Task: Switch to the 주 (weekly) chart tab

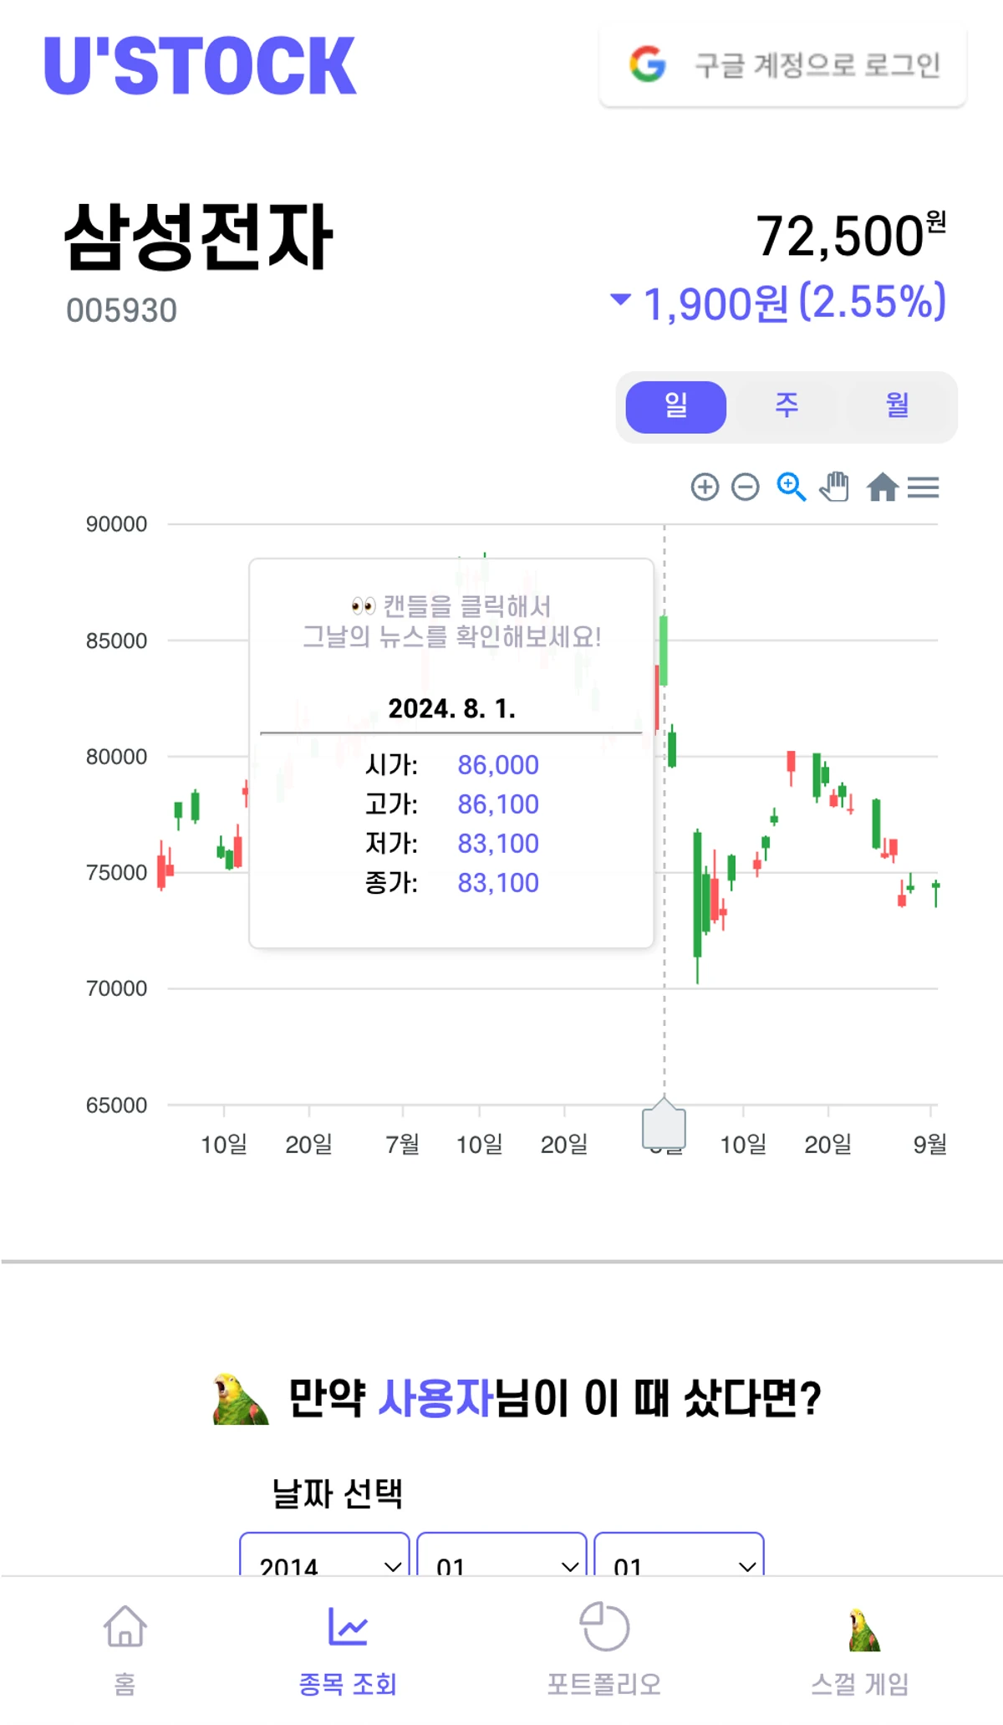Action: (787, 406)
